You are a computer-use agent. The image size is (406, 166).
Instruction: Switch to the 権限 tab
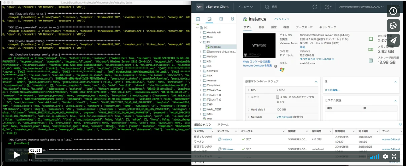pos(286,27)
